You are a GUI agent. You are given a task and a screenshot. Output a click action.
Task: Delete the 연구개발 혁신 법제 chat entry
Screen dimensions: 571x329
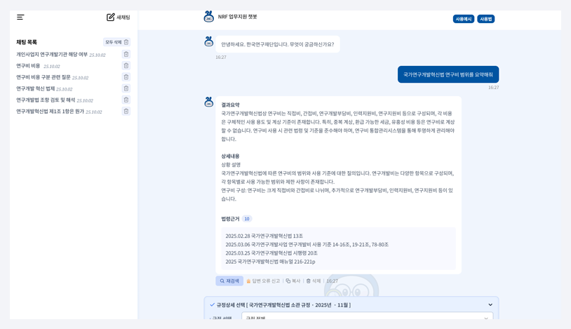tap(126, 88)
